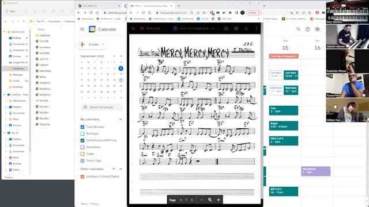Print the Mercy PDF
Viewport: 369px width, 207px height.
tap(236, 28)
